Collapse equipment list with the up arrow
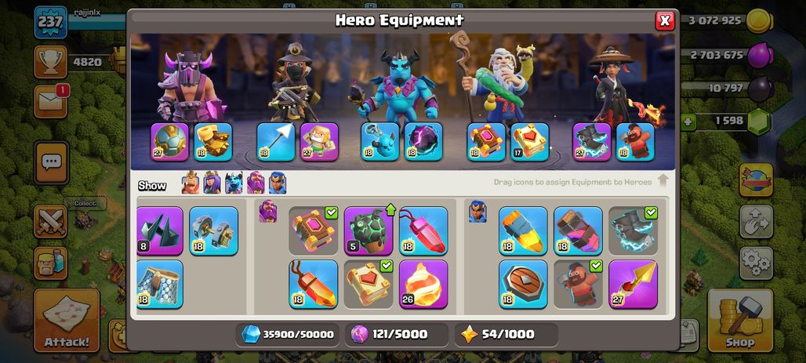The image size is (806, 363). point(663,180)
